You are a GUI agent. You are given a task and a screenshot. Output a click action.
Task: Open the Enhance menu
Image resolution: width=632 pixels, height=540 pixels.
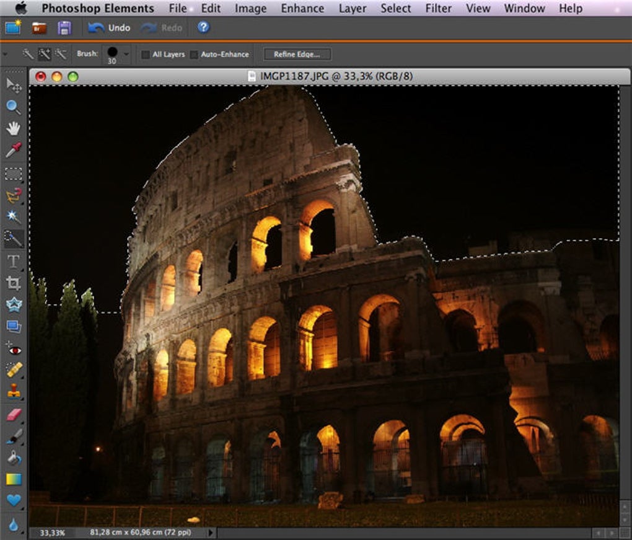tap(302, 9)
